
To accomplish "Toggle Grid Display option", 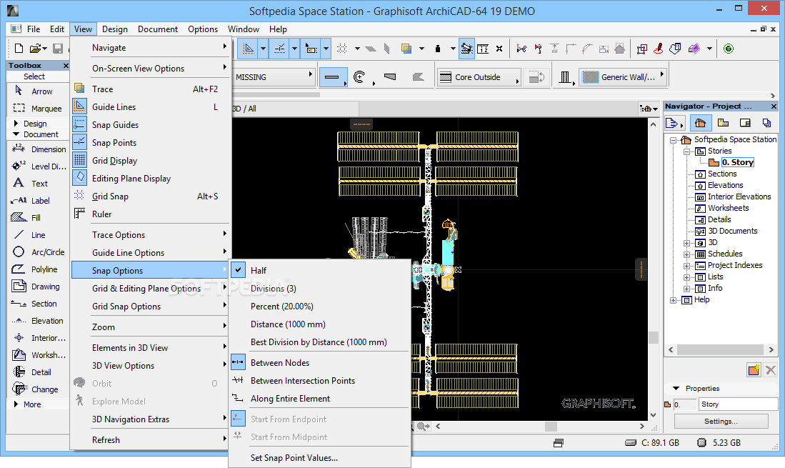I will [x=150, y=161].
